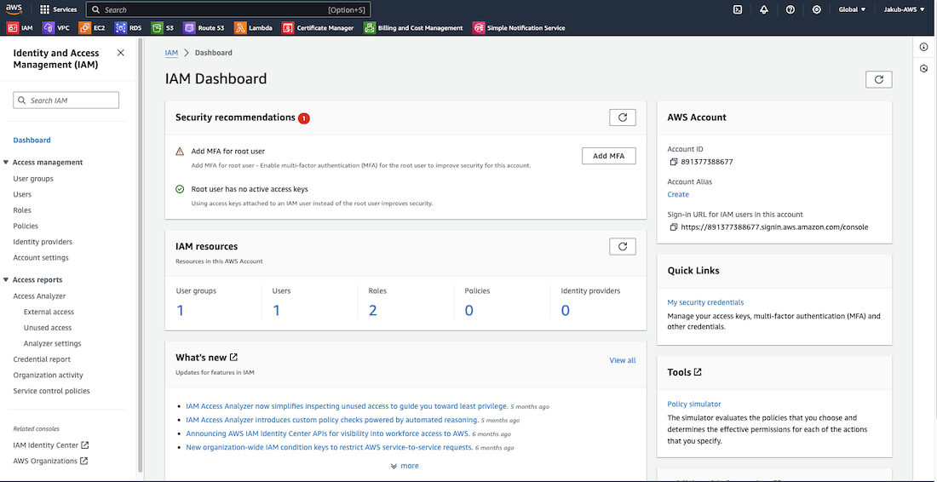Image resolution: width=937 pixels, height=482 pixels.
Task: Open the User groups count 1
Action: tap(180, 311)
